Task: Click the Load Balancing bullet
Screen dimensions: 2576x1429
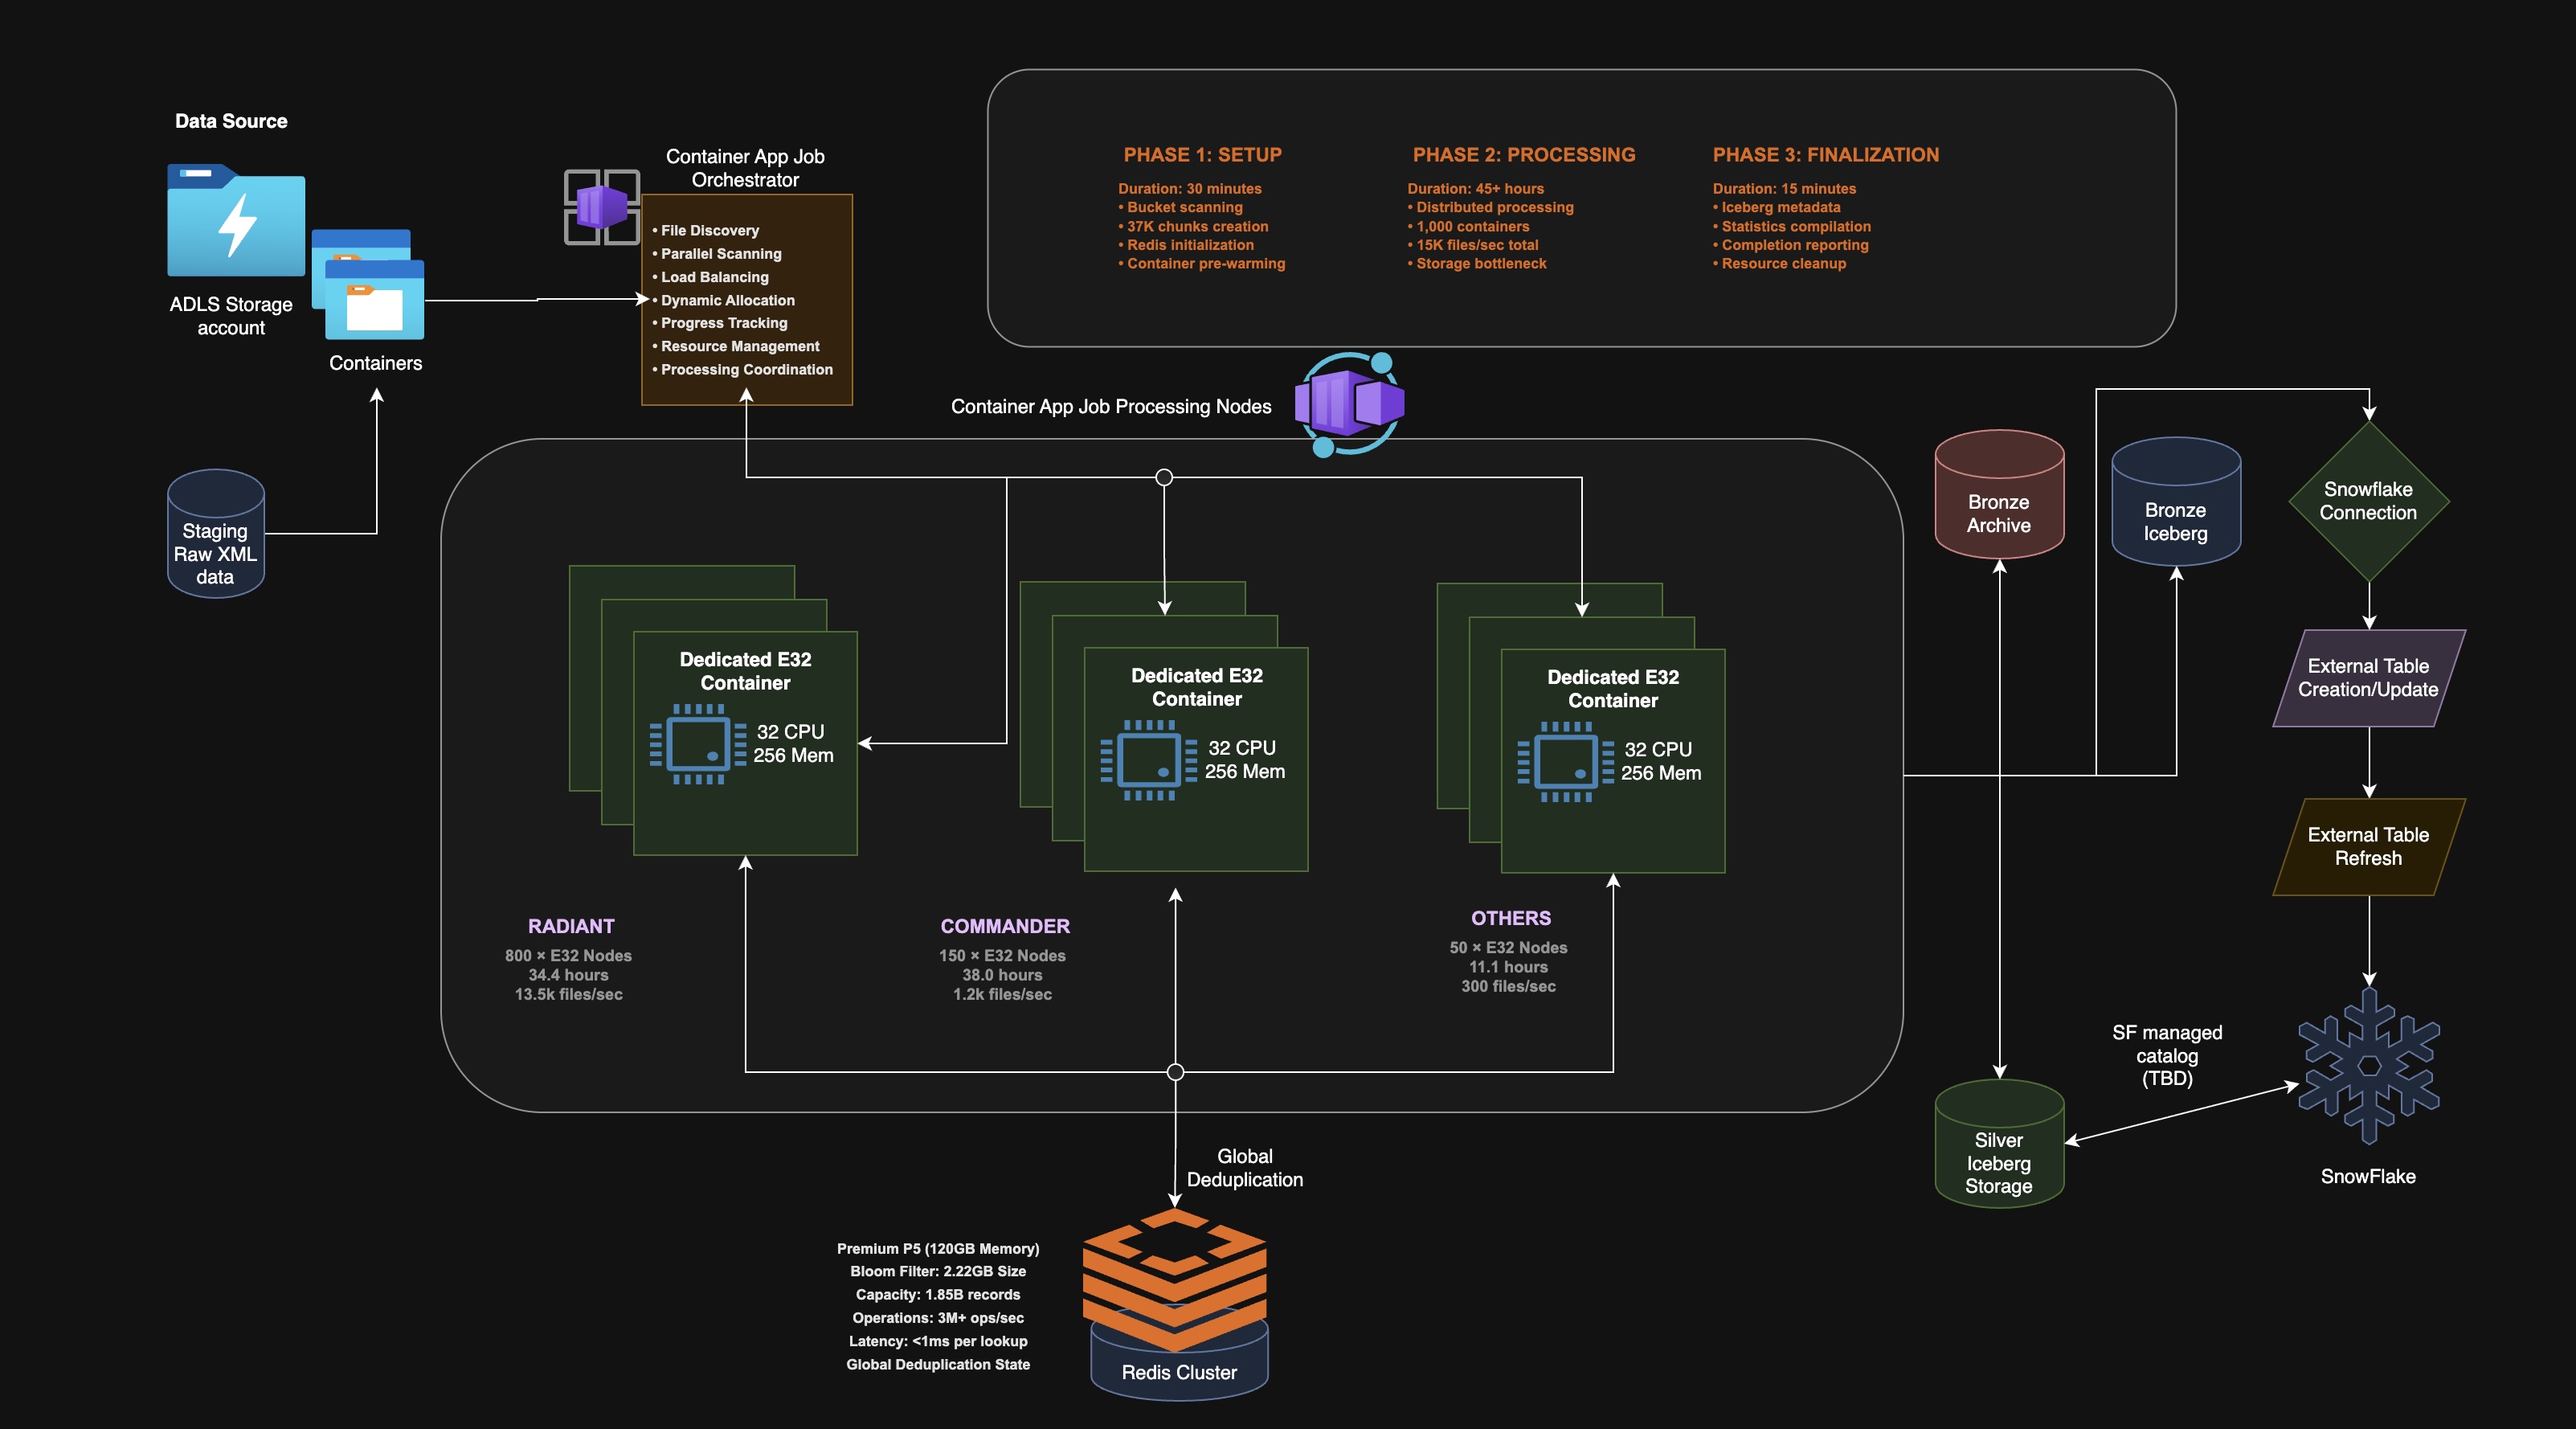Action: 711,277
